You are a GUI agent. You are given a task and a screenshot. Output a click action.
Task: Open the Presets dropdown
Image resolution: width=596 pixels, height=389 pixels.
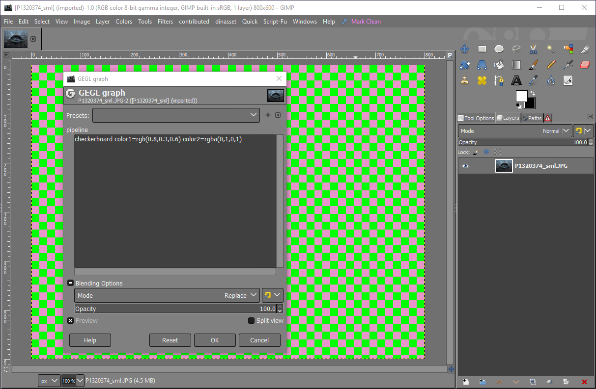(x=176, y=115)
